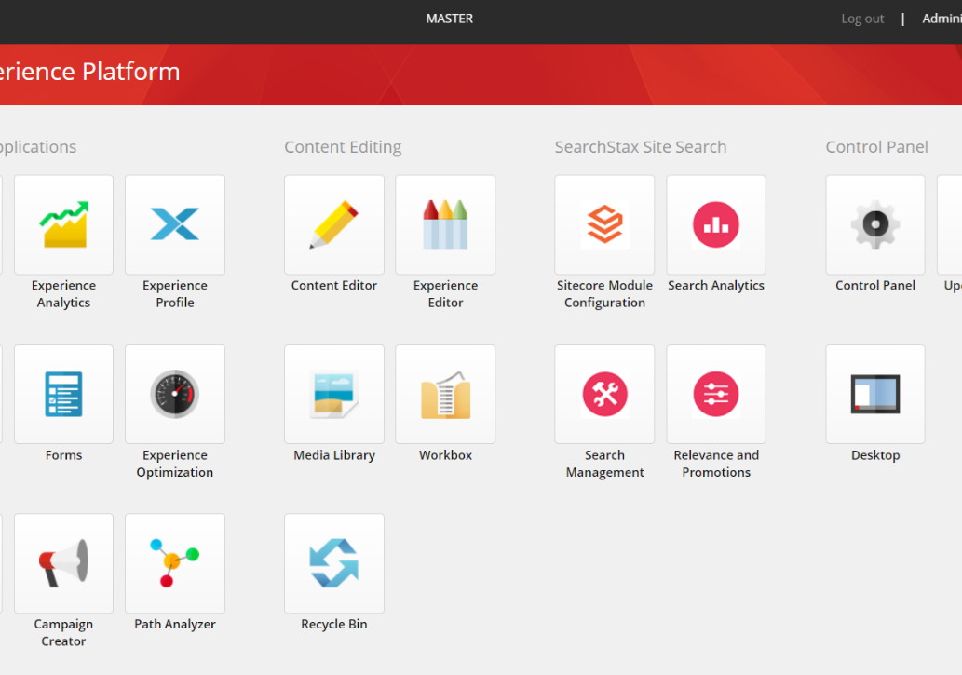
Task: Open the Administrator account menu
Action: (942, 18)
